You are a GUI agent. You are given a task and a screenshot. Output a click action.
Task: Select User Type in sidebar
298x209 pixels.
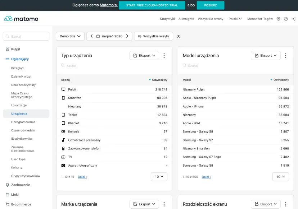(18, 159)
